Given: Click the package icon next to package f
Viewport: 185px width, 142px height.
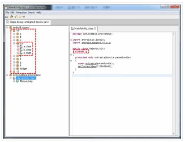Looking at the screenshot, I should [17, 59].
